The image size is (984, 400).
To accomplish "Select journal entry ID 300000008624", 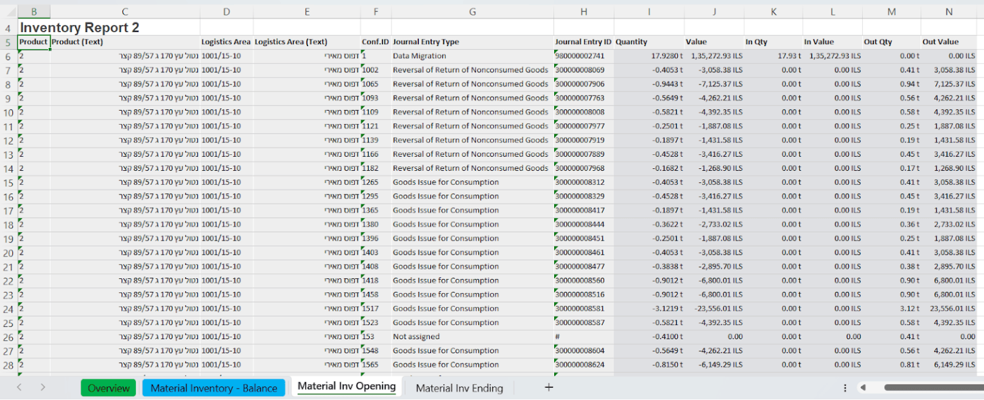I will [584, 365].
